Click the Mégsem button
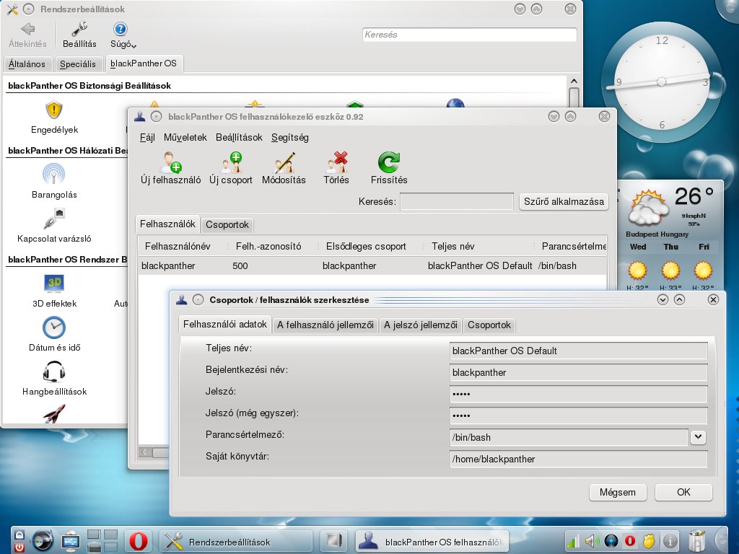Viewport: 739px width, 554px height. 618,492
